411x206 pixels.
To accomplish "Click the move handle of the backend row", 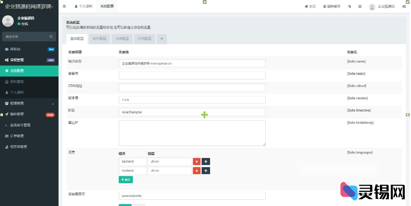I will (x=206, y=161).
